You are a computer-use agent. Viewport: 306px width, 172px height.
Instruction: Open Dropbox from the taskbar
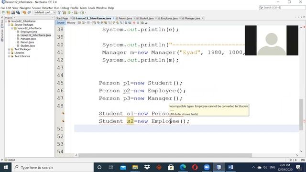tap(147, 167)
